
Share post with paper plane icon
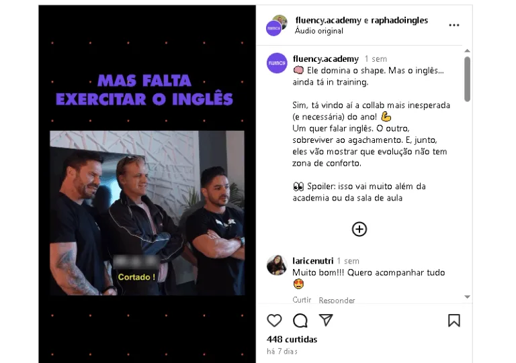[326, 320]
